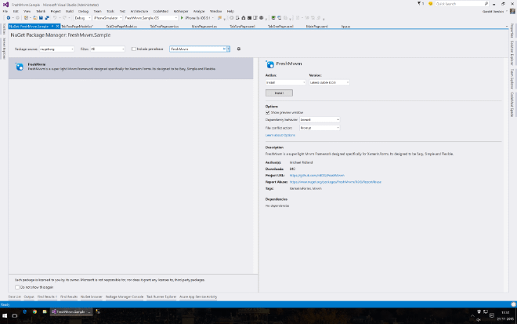Close the NuGet FreshMvvm.Sample tab

(57, 26)
